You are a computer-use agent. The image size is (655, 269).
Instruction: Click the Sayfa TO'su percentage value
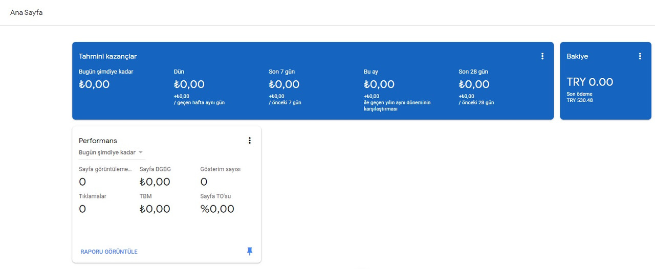coord(217,209)
